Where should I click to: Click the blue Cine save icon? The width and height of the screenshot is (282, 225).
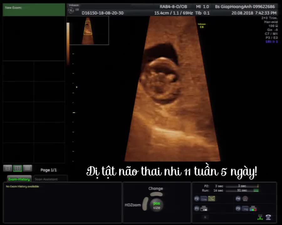[204, 199]
